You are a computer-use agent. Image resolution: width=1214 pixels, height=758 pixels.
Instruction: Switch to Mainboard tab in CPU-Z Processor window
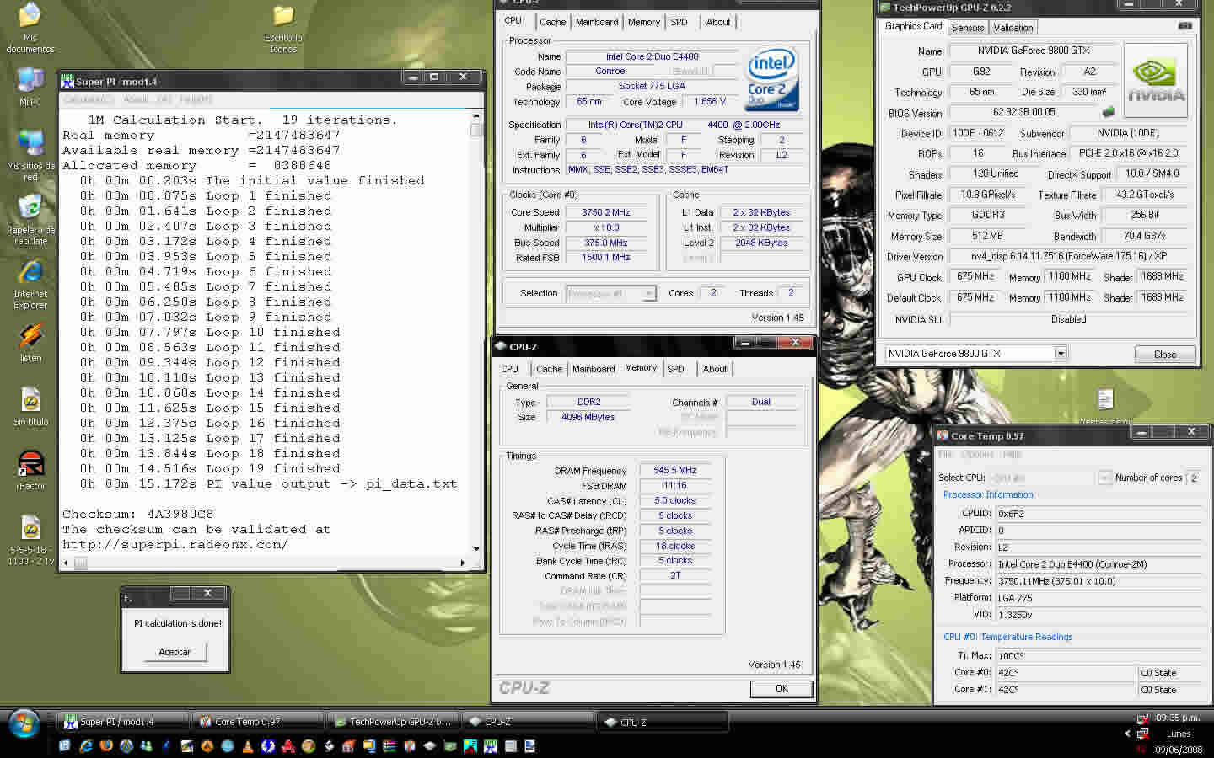point(597,22)
